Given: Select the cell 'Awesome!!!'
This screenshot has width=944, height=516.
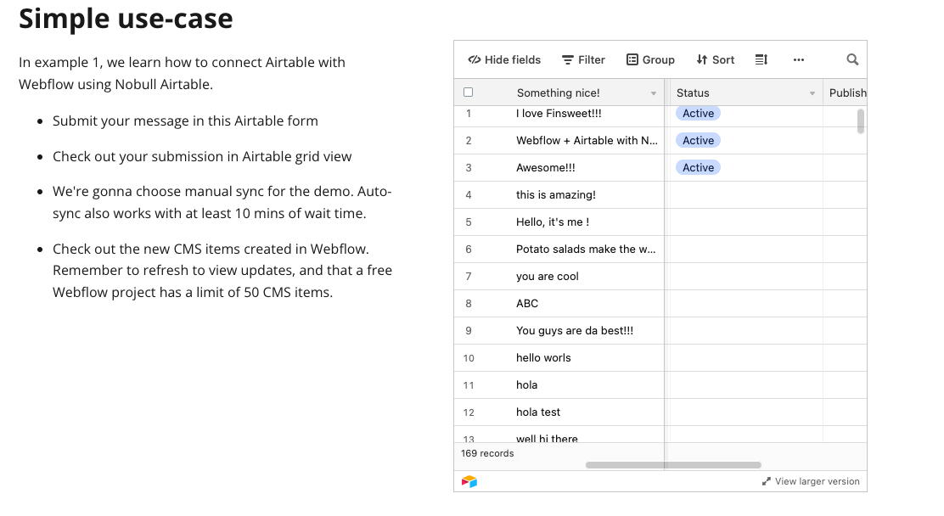Looking at the screenshot, I should [x=586, y=167].
